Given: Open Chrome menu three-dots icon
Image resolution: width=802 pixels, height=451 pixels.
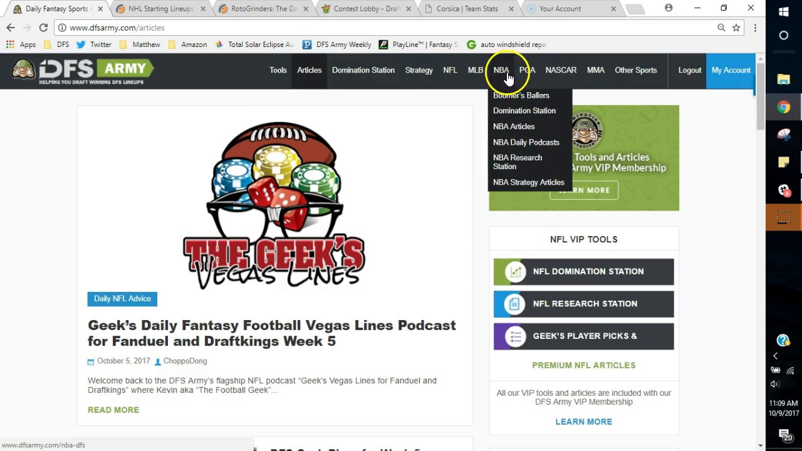Looking at the screenshot, I should click(x=755, y=28).
